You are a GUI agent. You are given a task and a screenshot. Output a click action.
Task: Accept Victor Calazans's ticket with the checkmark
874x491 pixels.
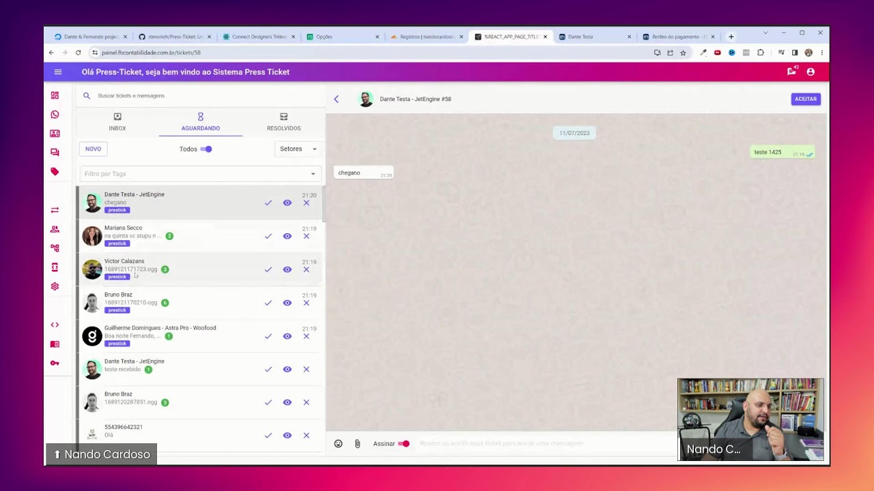(x=268, y=269)
